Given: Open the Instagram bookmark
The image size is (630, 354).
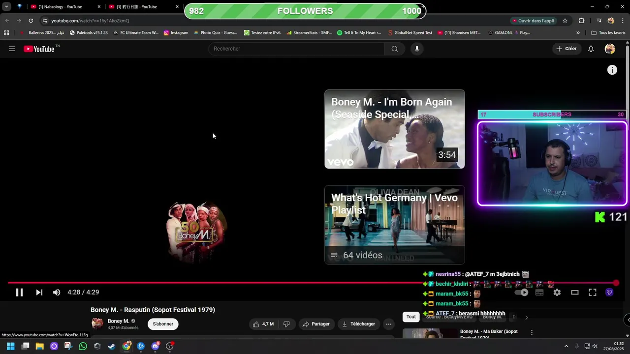Looking at the screenshot, I should pyautogui.click(x=176, y=33).
